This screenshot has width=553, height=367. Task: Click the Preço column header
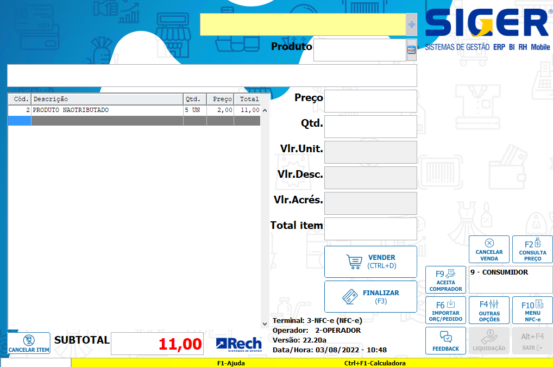(221, 99)
